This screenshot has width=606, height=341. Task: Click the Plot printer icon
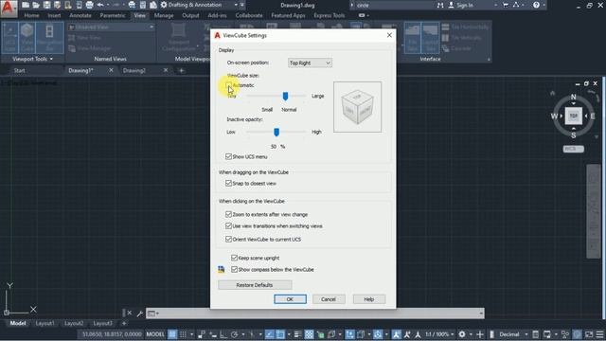point(89,5)
